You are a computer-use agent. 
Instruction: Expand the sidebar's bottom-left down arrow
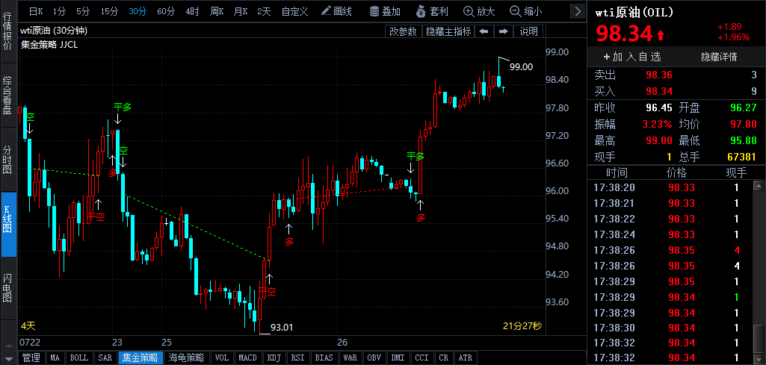coord(7,358)
